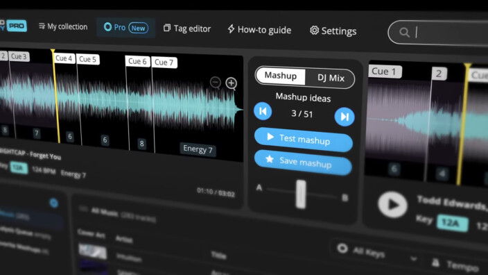Click the 124 BPM label
Image resolution: width=488 pixels, height=275 pixels.
tap(44, 171)
